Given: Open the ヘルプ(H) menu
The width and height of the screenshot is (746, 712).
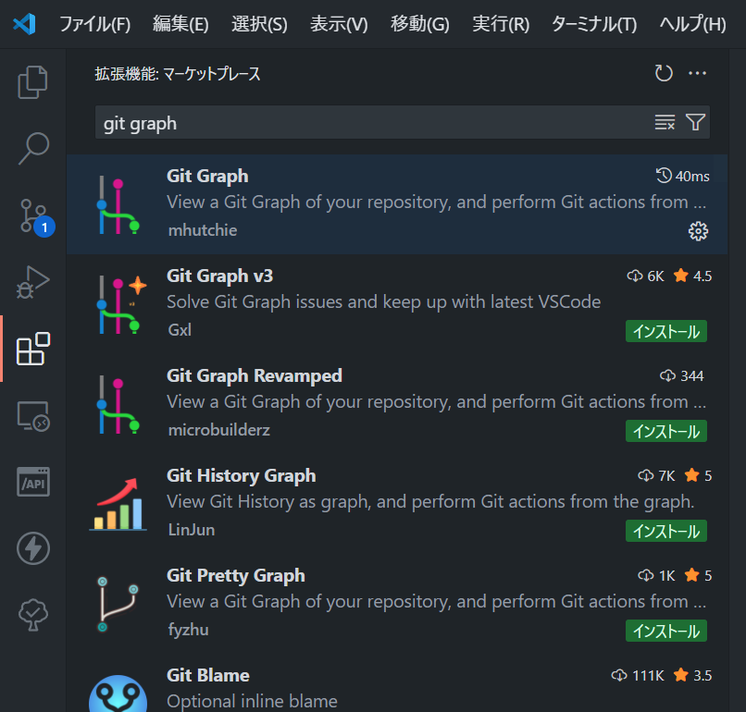Looking at the screenshot, I should pos(692,24).
